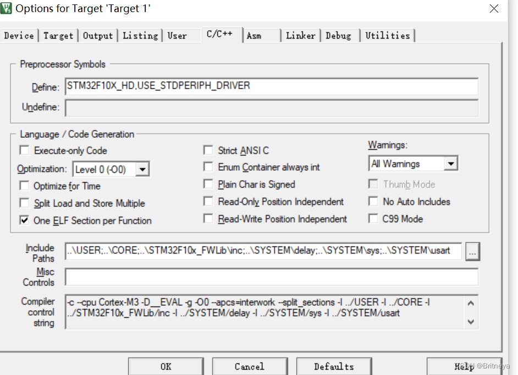
Task: Enable Optimize for Time
Action: (x=24, y=186)
